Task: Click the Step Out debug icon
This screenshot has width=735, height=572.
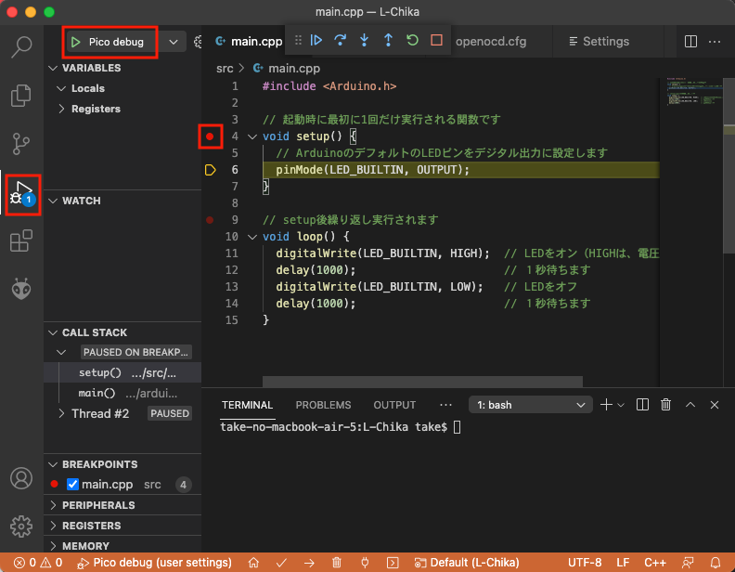Action: tap(388, 41)
